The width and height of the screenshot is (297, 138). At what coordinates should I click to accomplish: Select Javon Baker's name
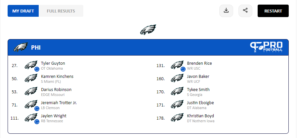(x=198, y=77)
